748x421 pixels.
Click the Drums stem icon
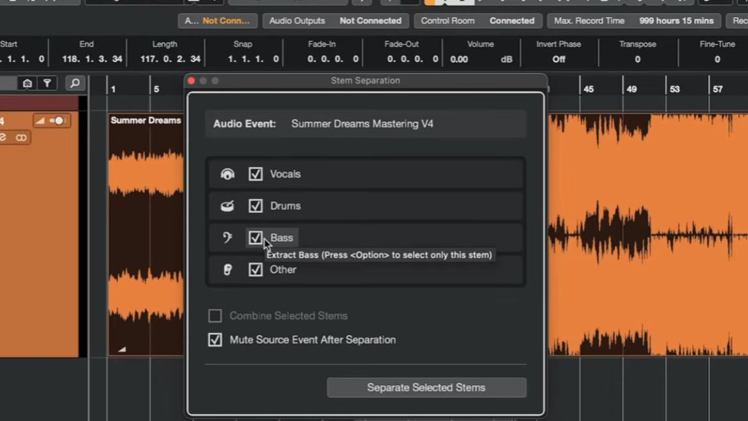click(x=227, y=206)
